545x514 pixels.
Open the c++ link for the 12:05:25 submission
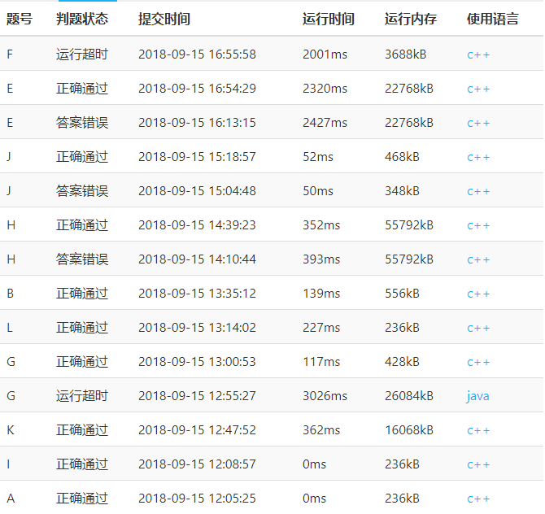[x=478, y=499]
